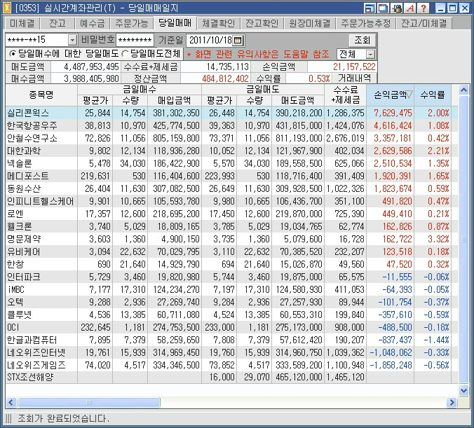
Task: Open the 전체 filter dropdown
Action: pos(370,54)
